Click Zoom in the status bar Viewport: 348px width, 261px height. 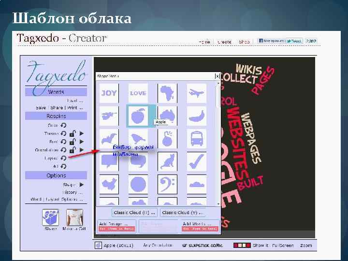pyautogui.click(x=306, y=245)
